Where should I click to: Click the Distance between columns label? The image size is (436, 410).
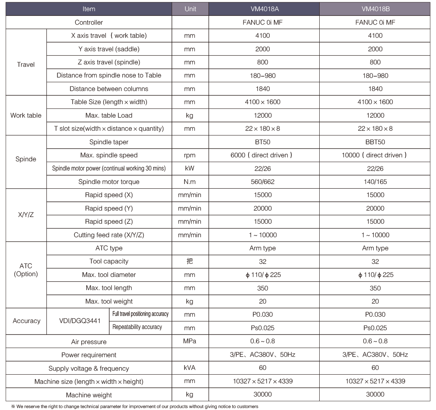[x=109, y=89]
